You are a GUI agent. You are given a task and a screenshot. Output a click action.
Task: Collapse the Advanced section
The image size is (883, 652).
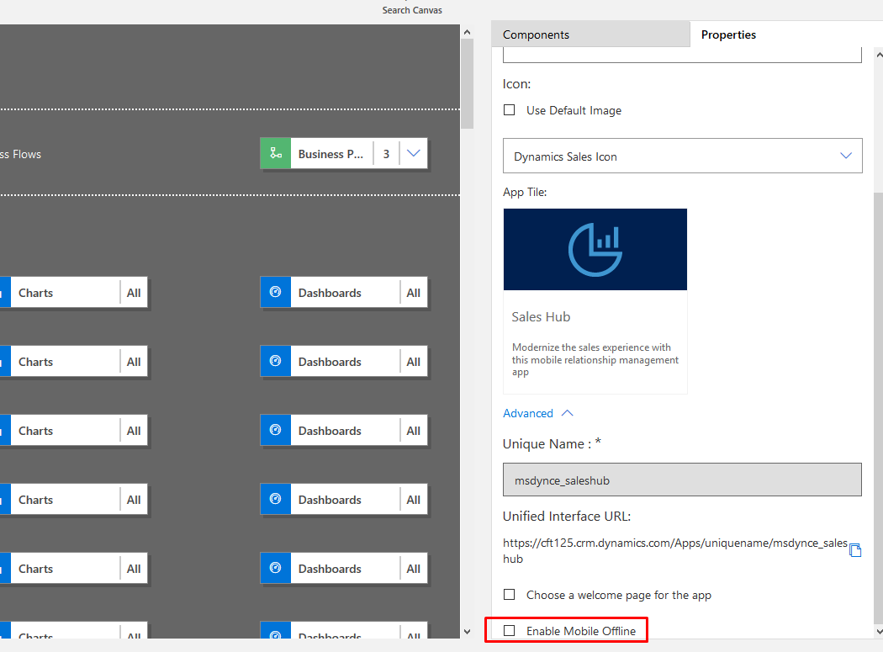tap(565, 412)
